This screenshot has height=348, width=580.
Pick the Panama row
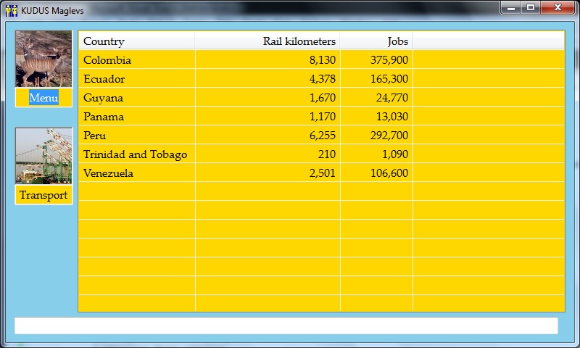[x=104, y=117]
